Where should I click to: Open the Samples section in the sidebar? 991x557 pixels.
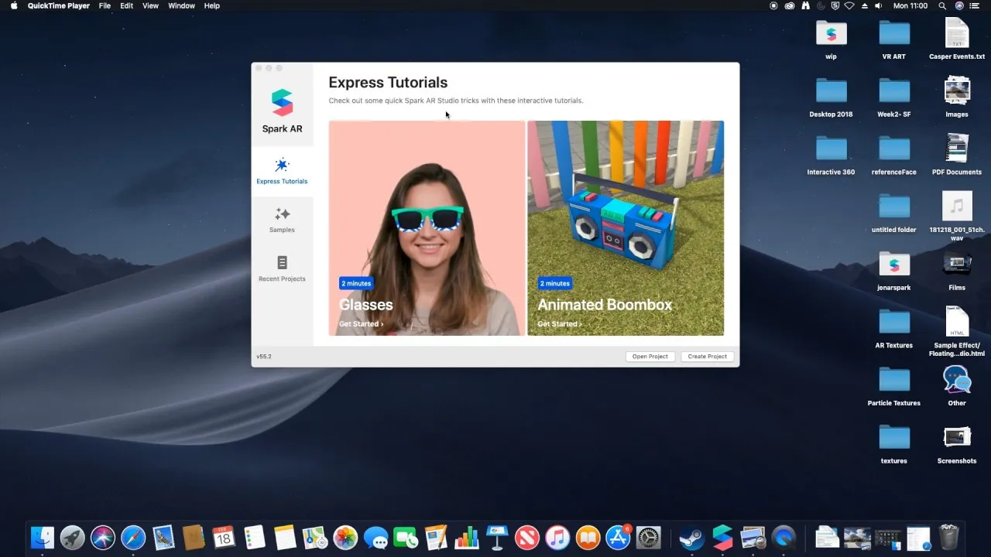click(282, 220)
